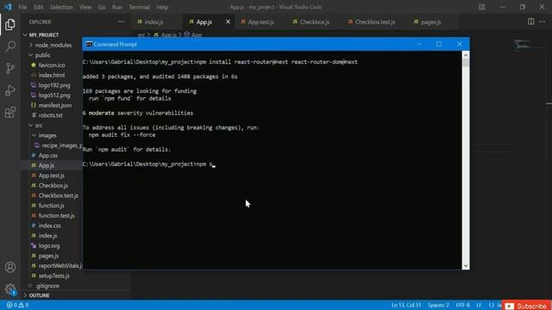Open logo192.png in explorer
Image resolution: width=552 pixels, height=310 pixels.
click(54, 85)
